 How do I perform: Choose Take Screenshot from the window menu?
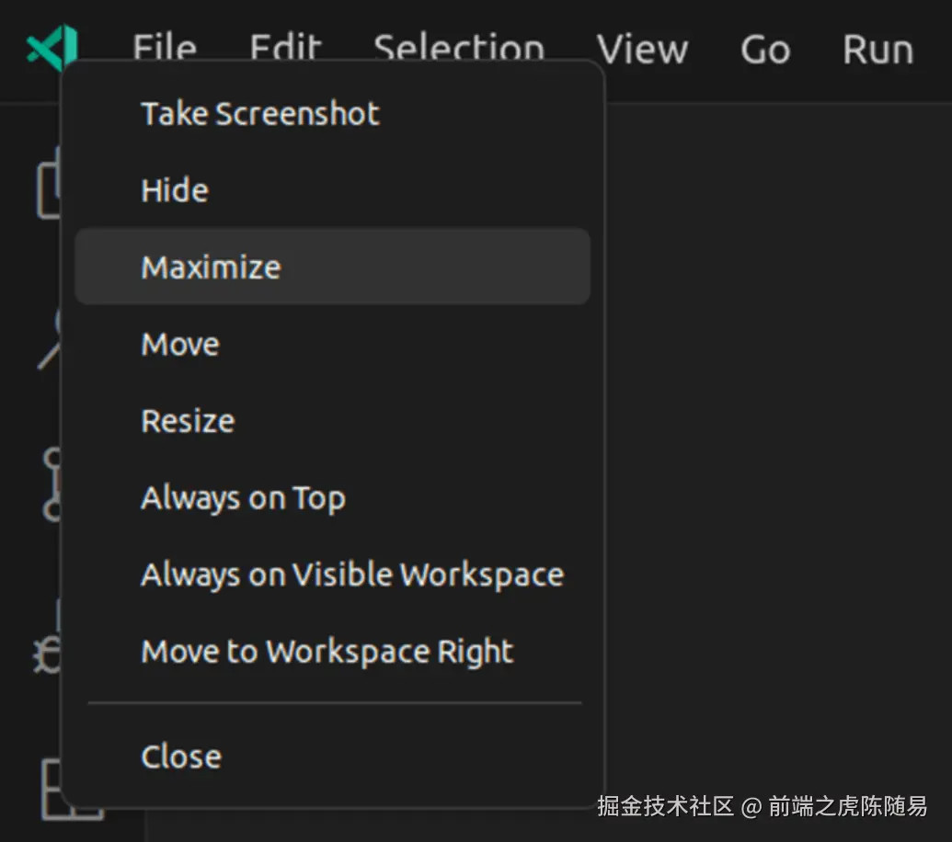260,114
